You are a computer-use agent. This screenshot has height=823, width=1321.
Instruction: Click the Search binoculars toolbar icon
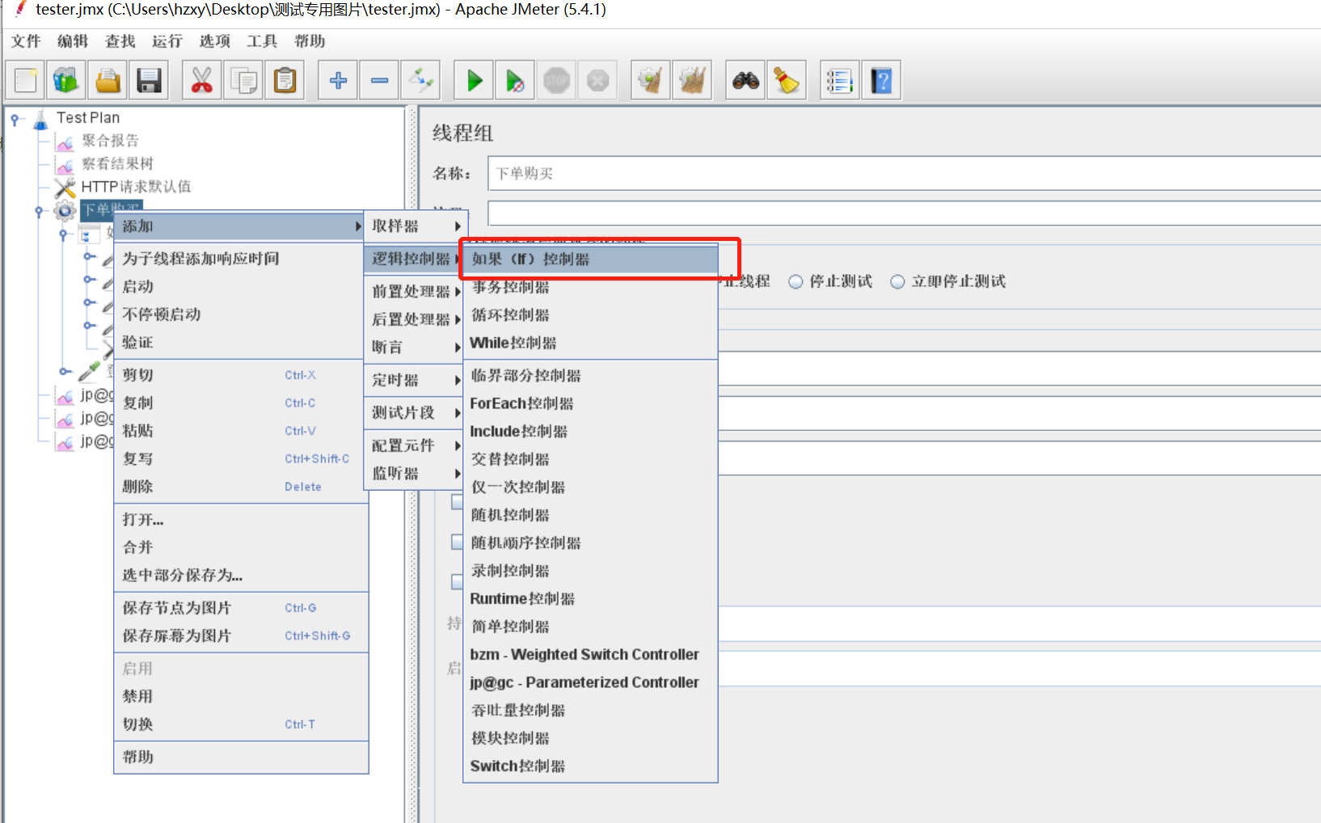745,80
